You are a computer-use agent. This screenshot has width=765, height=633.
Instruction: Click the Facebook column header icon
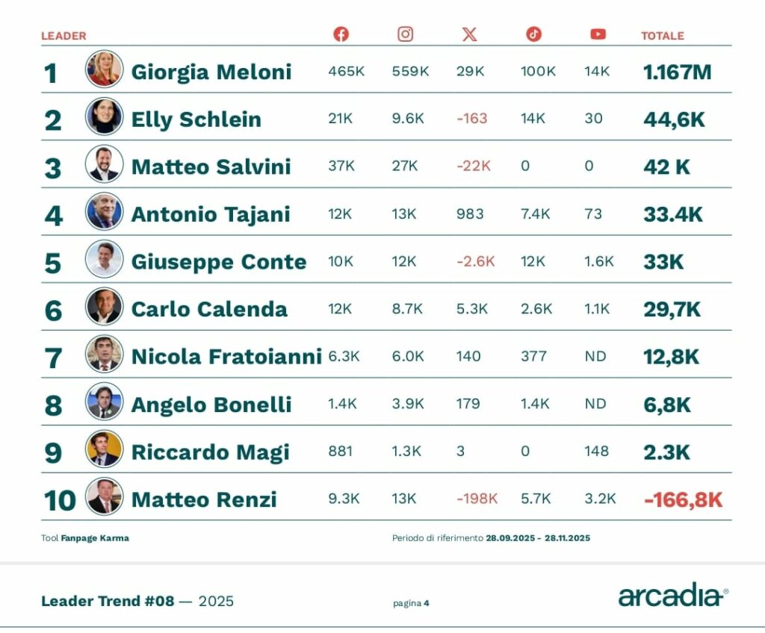[341, 34]
